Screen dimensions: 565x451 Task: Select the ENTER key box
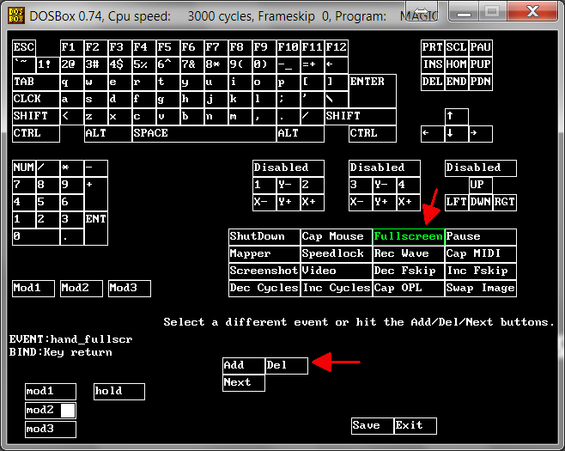[x=373, y=91]
